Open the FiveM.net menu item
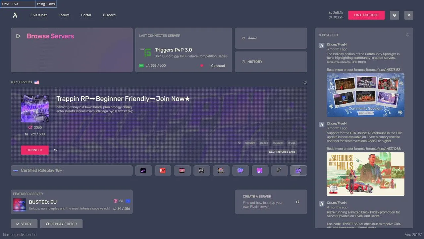Screen dimensions: 424x239 point(38,15)
